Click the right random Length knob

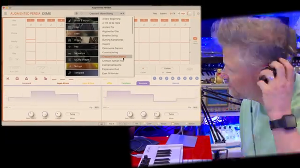click(157, 114)
